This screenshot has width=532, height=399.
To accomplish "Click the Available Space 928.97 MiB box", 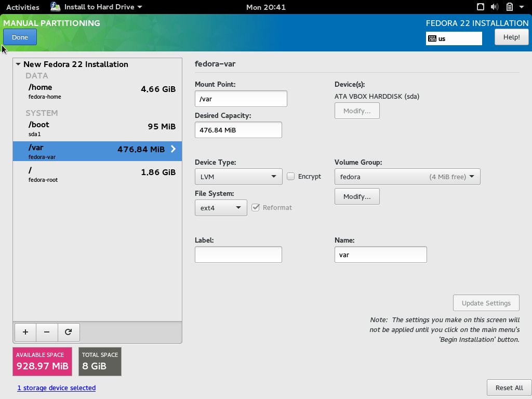I will click(43, 362).
